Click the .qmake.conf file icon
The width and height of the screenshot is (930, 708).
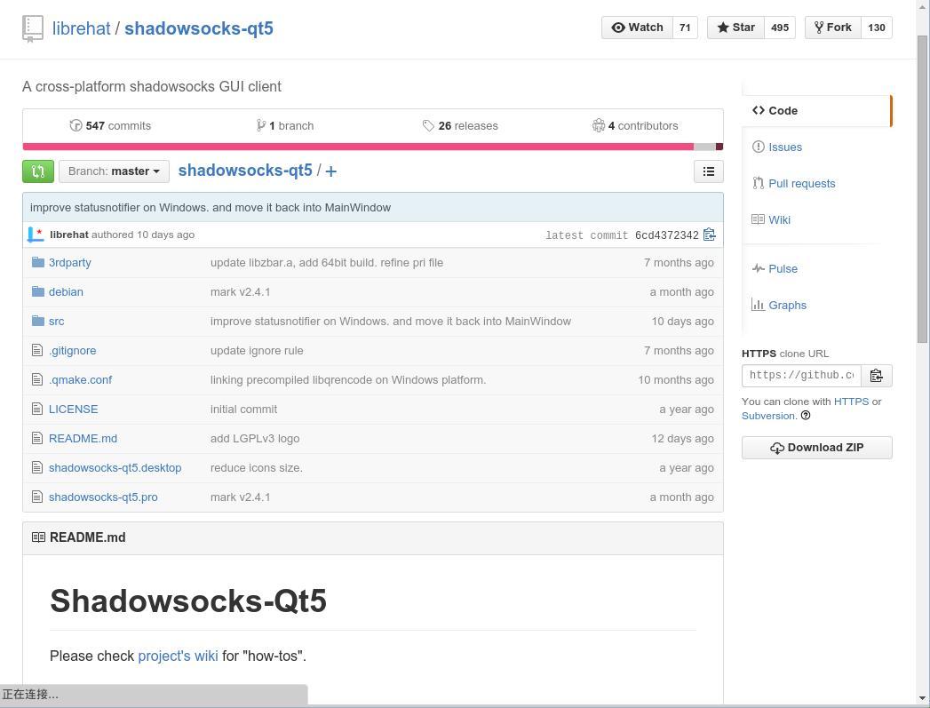[37, 379]
